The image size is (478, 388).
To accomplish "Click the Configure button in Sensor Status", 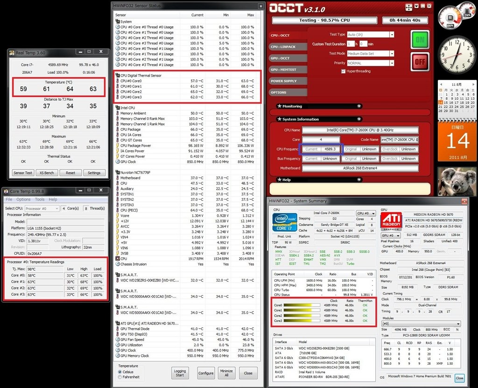I will pos(206,373).
